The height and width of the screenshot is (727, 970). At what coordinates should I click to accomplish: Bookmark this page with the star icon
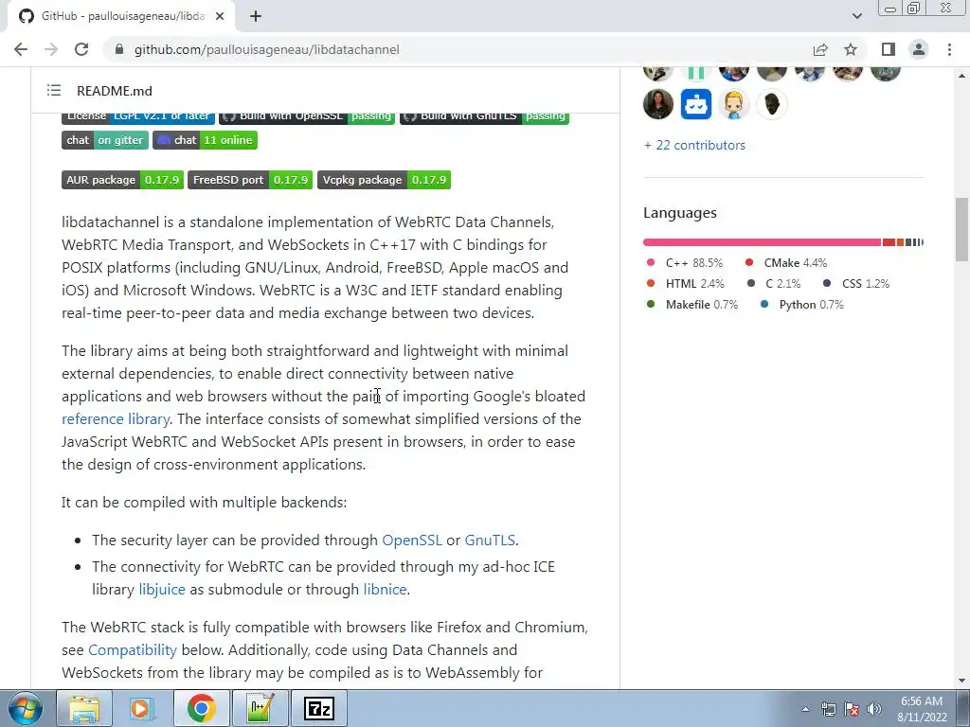click(851, 49)
